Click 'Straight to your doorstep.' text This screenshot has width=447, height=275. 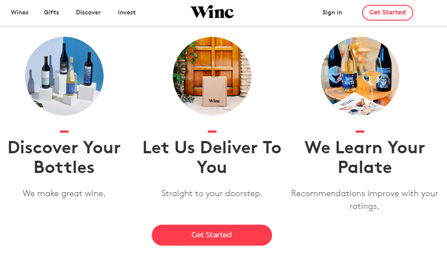(x=212, y=194)
